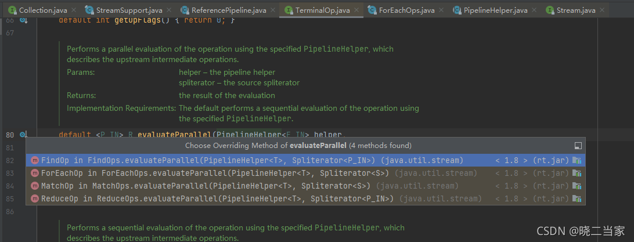
Task: Close the Stream.java tab
Action: [x=602, y=10]
